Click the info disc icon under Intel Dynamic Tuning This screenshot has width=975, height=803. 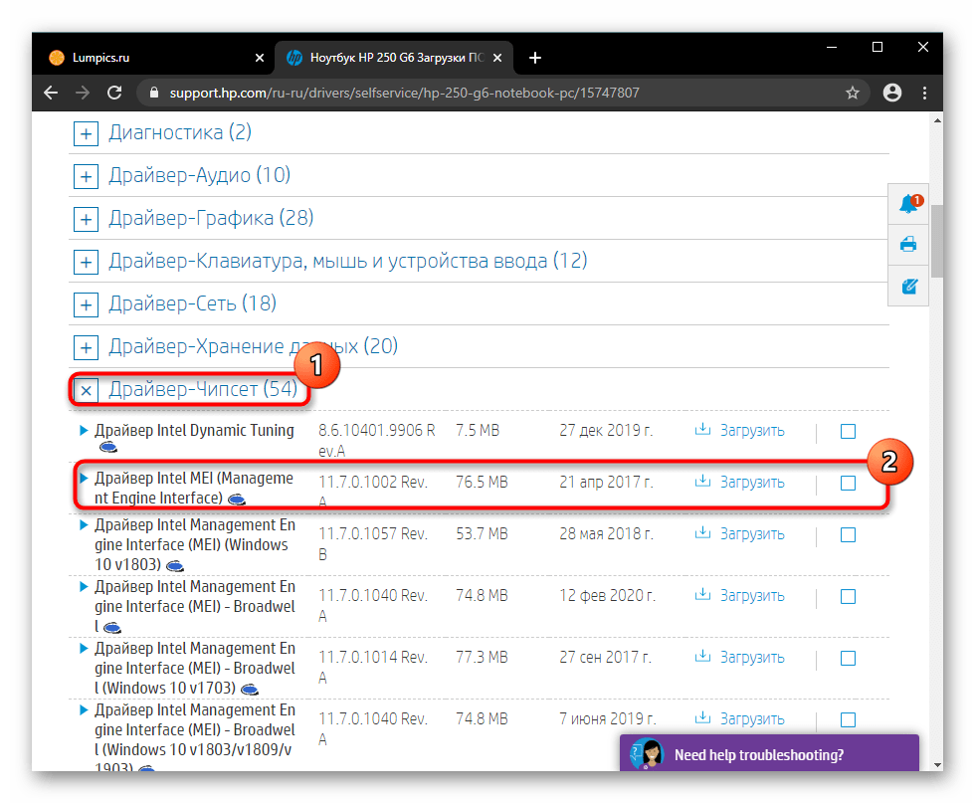tap(108, 447)
